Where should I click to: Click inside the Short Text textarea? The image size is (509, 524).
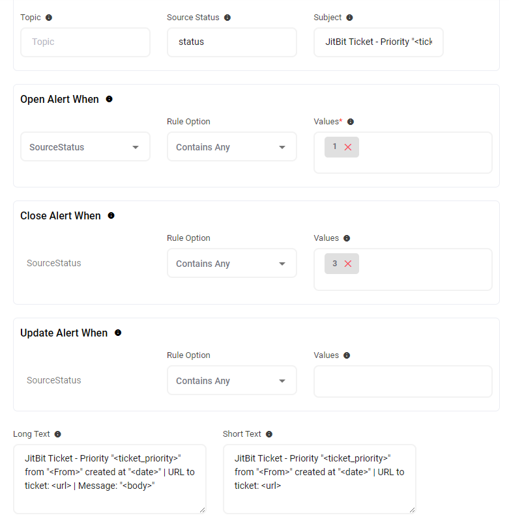319,478
